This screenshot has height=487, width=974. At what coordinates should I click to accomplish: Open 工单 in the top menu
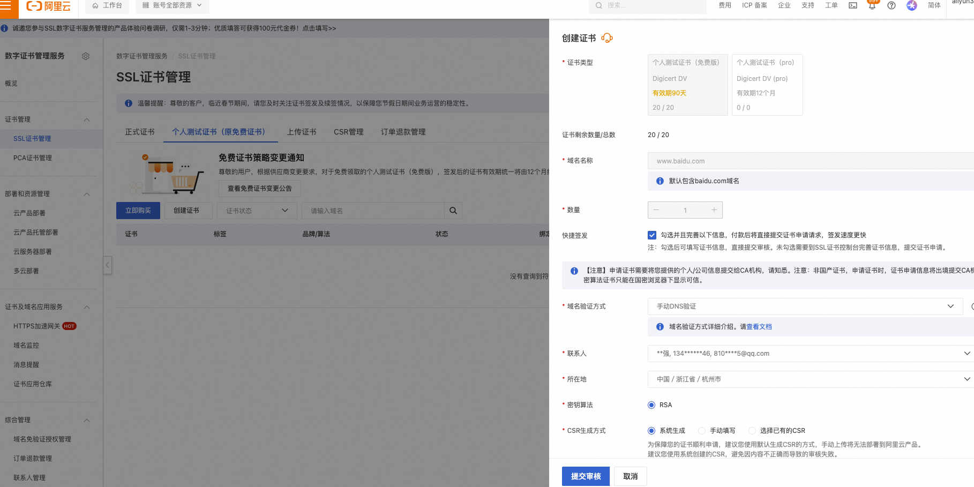coord(831,5)
